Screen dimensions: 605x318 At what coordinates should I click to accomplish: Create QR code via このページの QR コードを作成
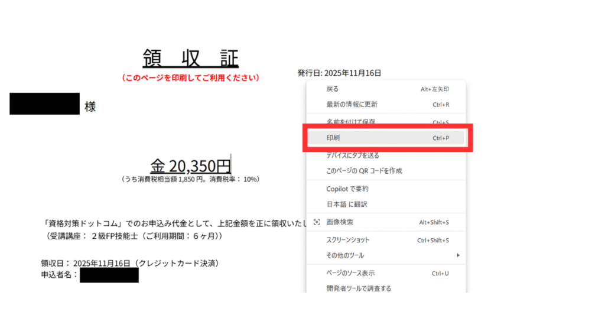(364, 171)
